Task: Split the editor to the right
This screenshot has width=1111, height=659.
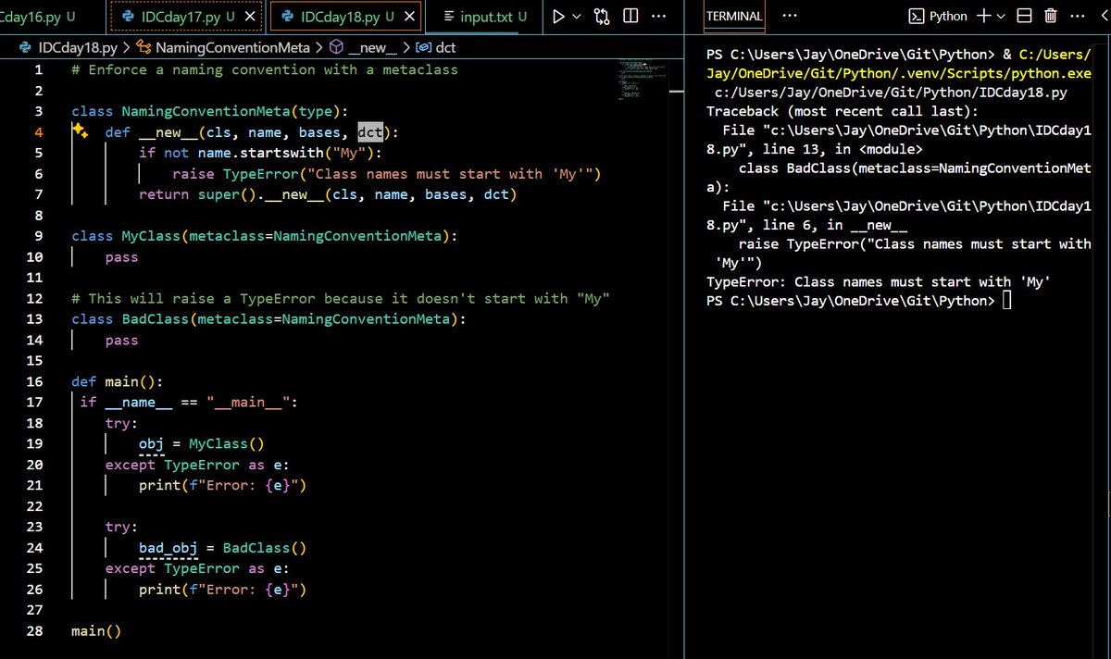Action: coord(630,16)
